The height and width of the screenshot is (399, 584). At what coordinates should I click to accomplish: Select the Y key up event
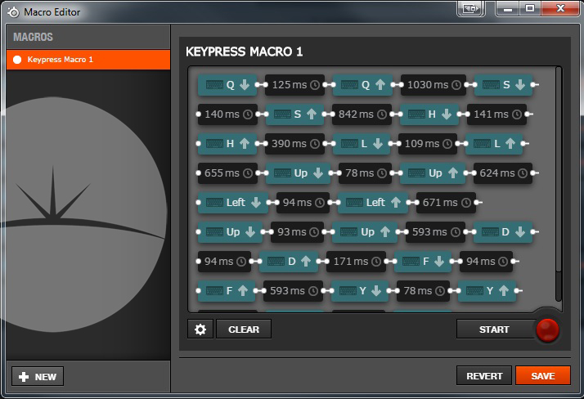[x=487, y=291]
